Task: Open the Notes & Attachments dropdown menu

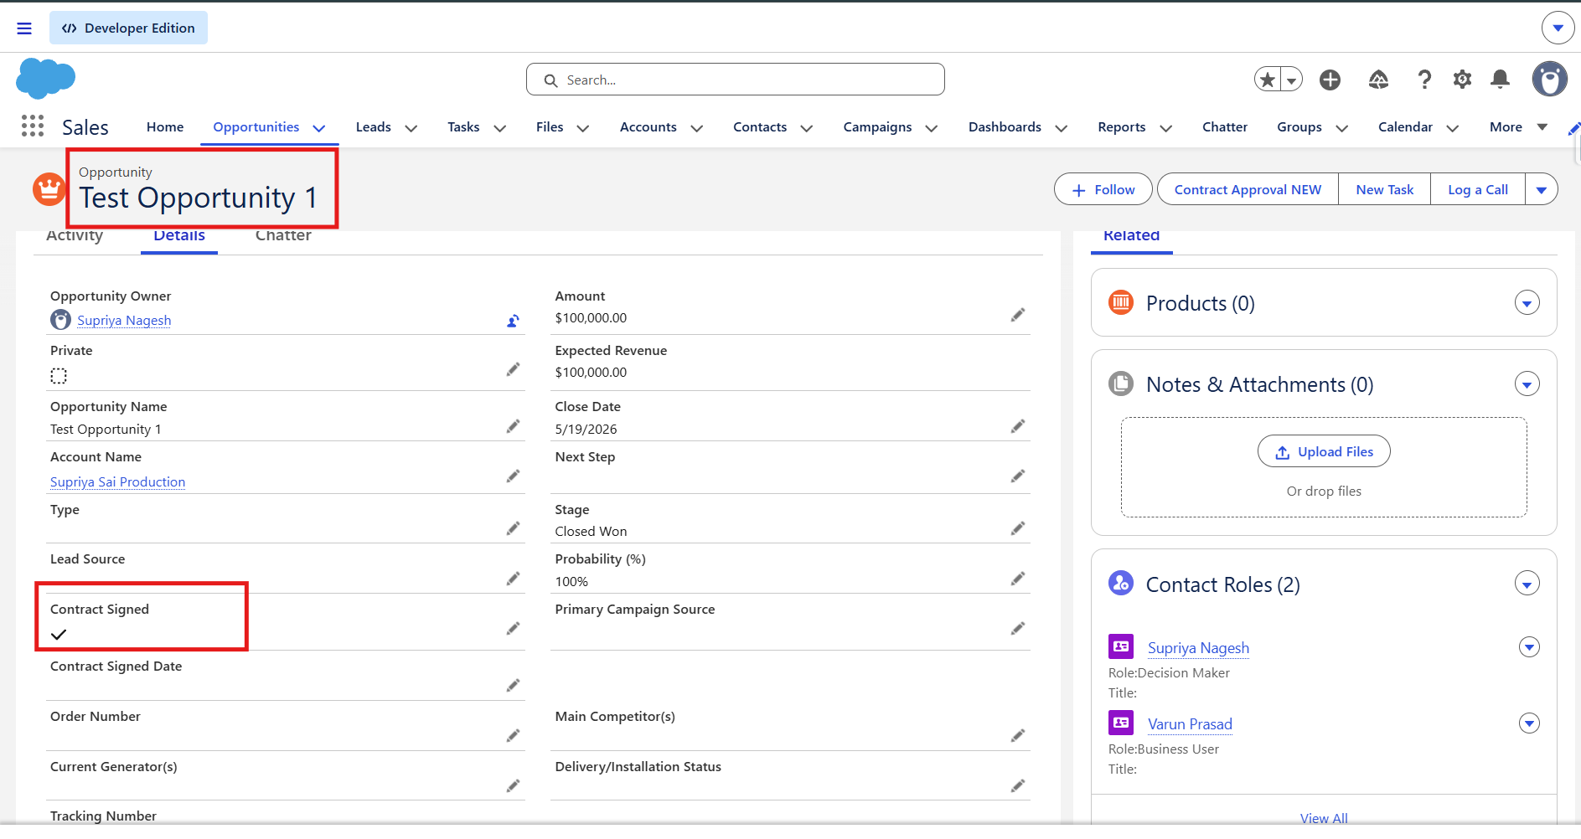Action: (x=1527, y=384)
